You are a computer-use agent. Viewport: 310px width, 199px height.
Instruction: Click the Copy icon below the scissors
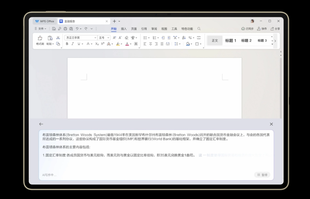click(58, 44)
